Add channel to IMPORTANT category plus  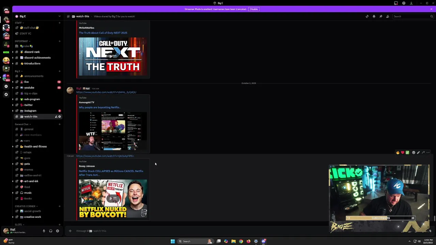tap(60, 41)
